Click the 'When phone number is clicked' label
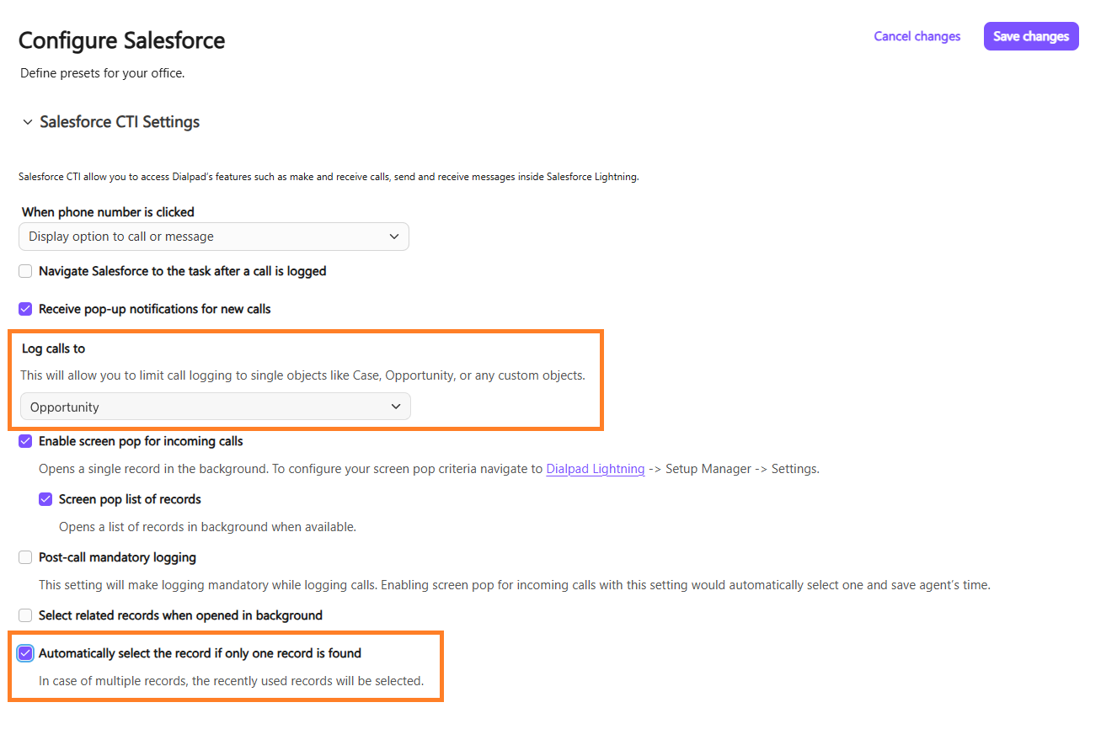The width and height of the screenshot is (1101, 729). pos(108,212)
